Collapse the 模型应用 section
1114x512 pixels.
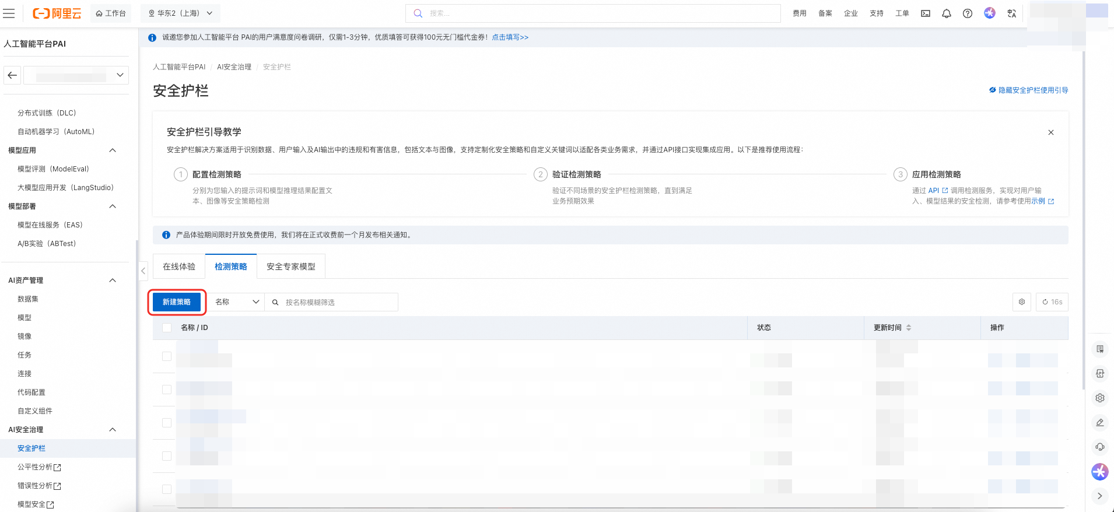coord(113,150)
